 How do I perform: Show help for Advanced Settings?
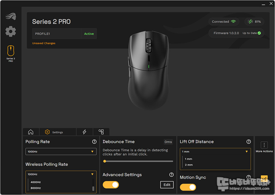pos(171,175)
